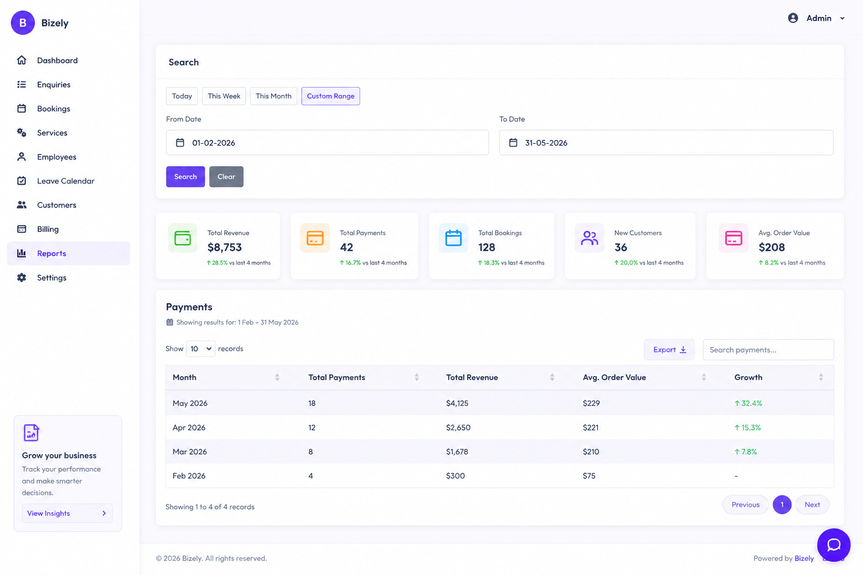863x575 pixels.
Task: Click the May 2026 row cell
Action: (x=190, y=403)
